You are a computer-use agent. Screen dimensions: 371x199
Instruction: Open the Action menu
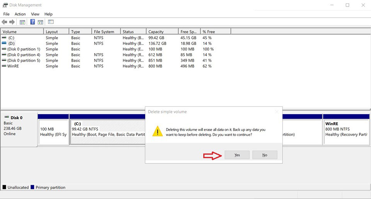(x=20, y=14)
